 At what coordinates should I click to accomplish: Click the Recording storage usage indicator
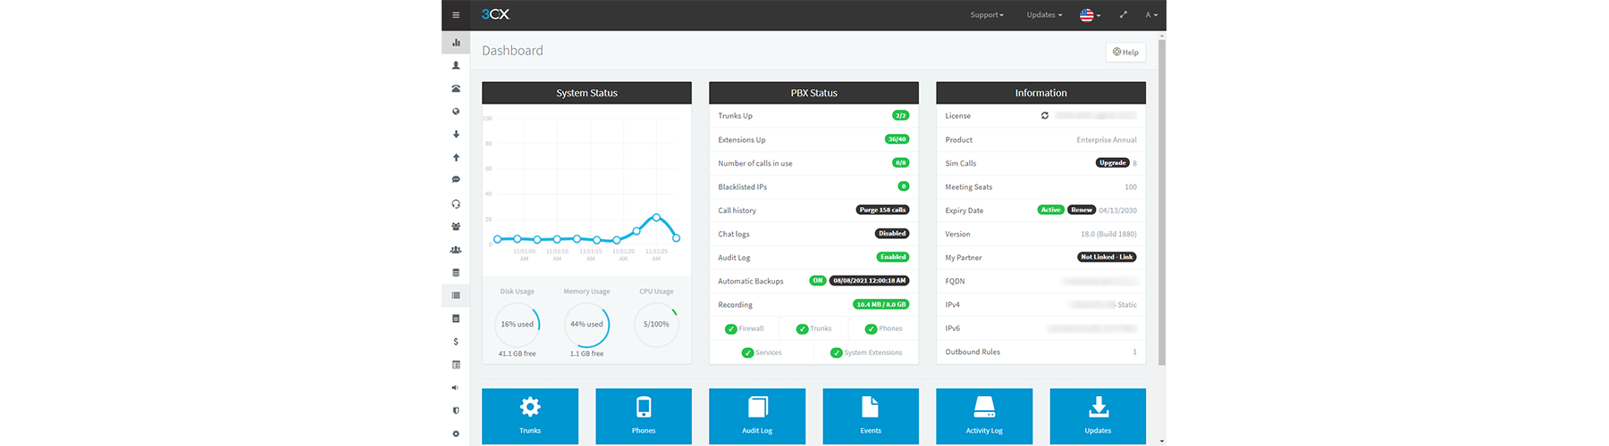(880, 304)
